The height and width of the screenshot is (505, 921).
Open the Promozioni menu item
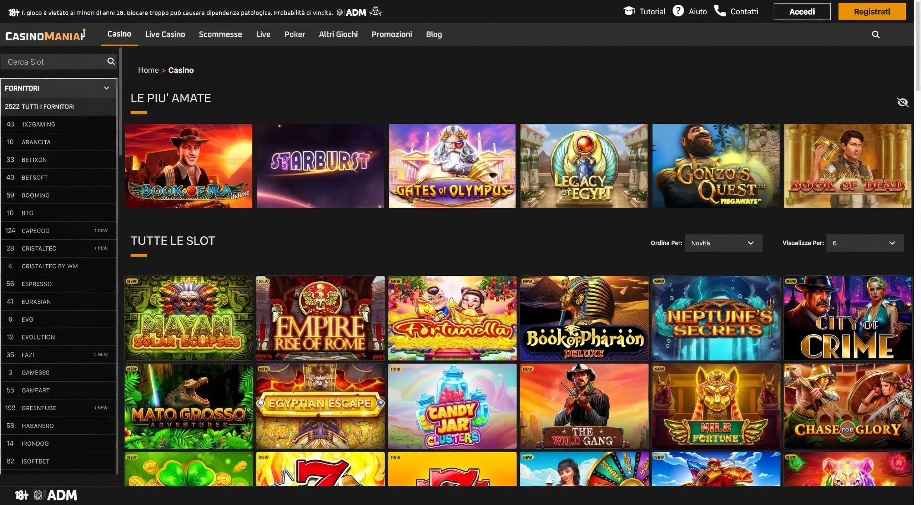(x=392, y=34)
